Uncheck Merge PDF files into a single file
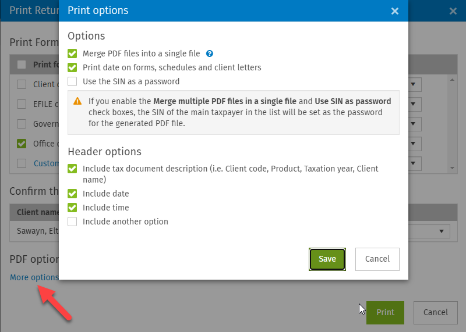Image resolution: width=466 pixels, height=332 pixels. tap(72, 53)
